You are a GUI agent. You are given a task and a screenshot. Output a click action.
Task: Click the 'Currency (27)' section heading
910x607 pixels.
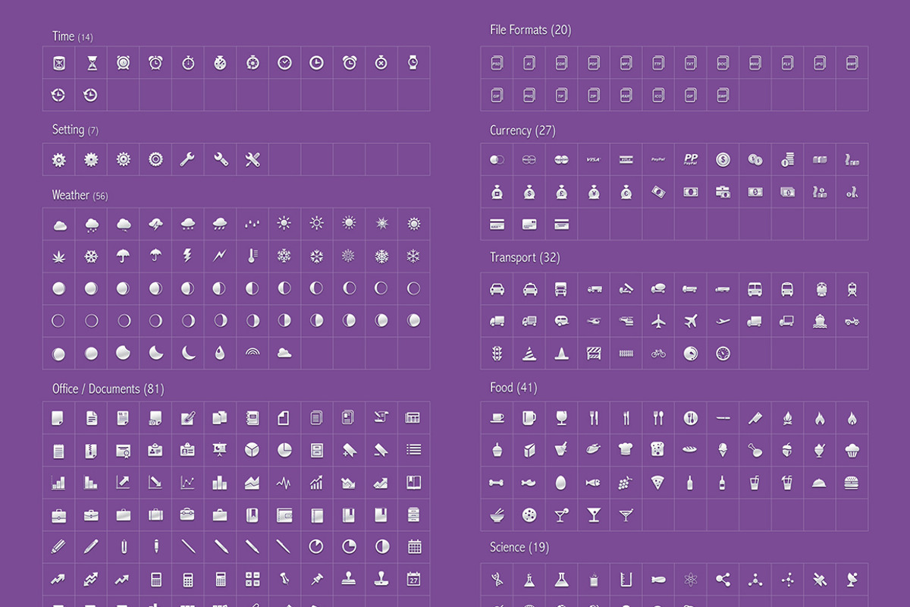(x=522, y=131)
